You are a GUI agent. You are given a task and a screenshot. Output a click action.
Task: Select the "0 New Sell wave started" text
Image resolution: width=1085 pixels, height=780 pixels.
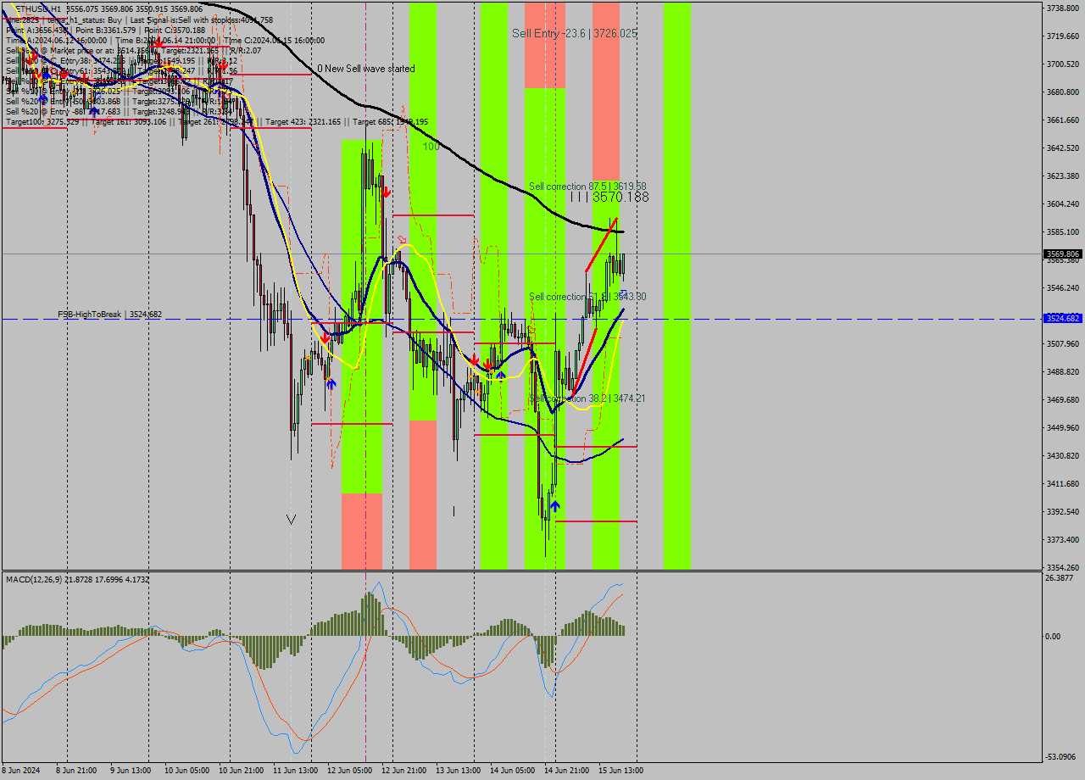pos(366,68)
